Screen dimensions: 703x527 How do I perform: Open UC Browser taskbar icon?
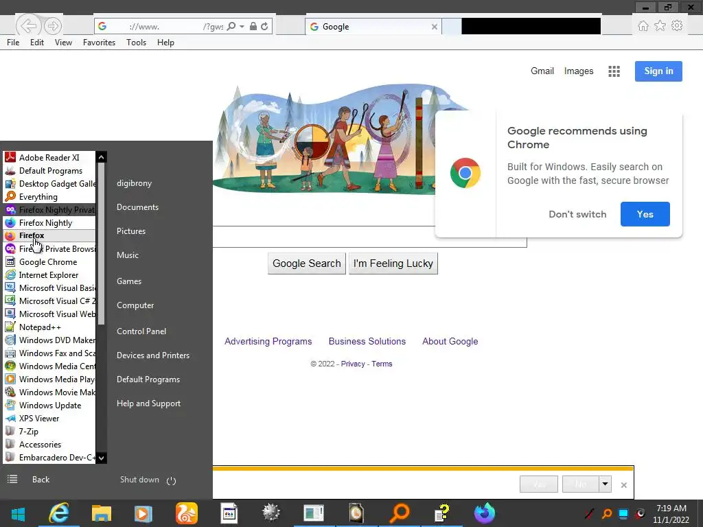click(x=186, y=513)
